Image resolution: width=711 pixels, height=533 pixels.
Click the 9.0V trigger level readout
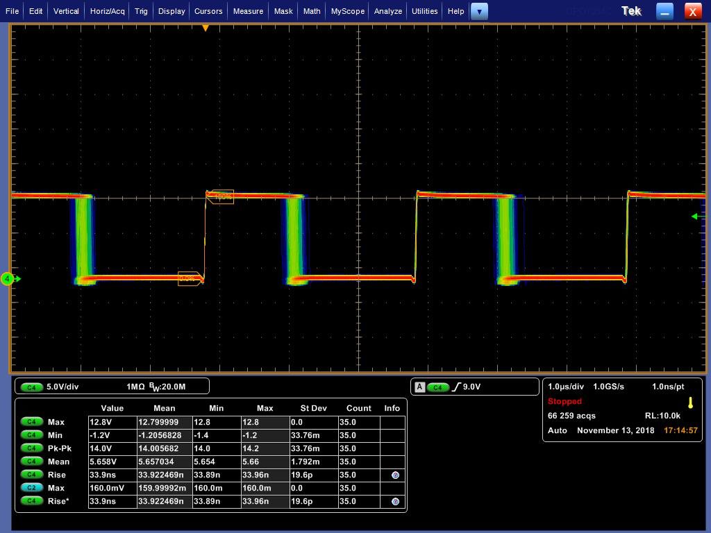471,387
